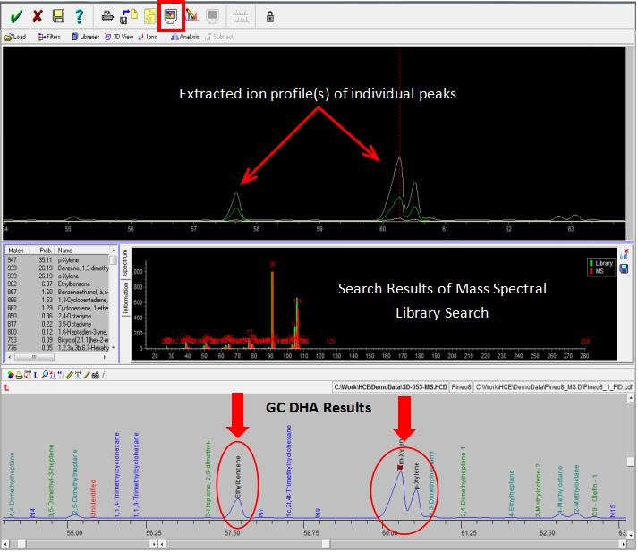This screenshot has height=552, width=638.
Task: Select the Spectrum vertical tab
Action: (x=125, y=264)
